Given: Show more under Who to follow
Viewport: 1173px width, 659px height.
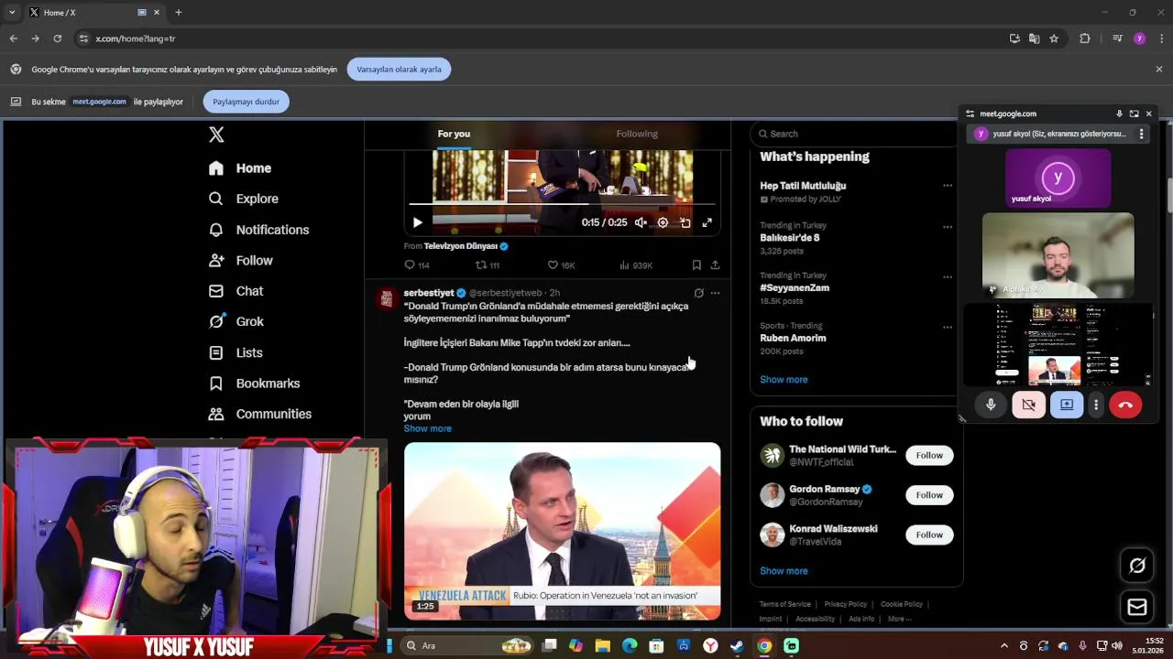Looking at the screenshot, I should 784,570.
